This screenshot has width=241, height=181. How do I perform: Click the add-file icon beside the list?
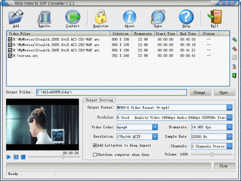click(x=234, y=40)
